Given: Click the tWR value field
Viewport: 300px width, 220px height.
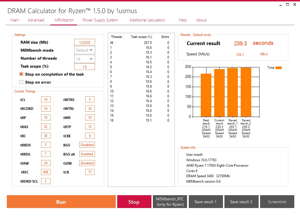Looking at the screenshot, I should coord(90,118).
